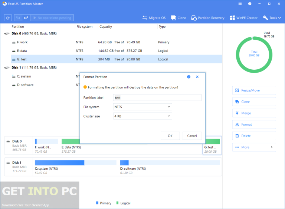
Task: Click the Format Partition dialog help icon
Action: pyautogui.click(x=189, y=77)
